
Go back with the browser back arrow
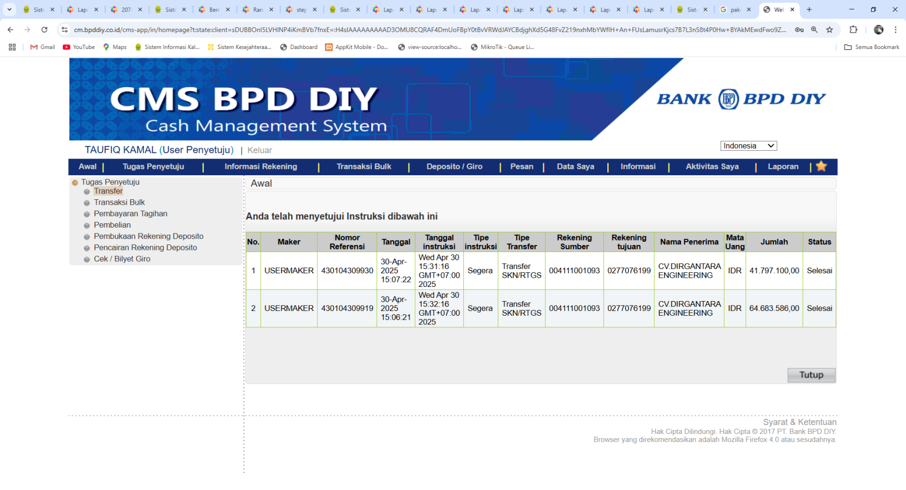tap(10, 30)
